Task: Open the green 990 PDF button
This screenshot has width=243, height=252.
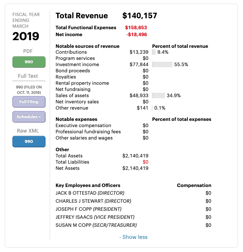Action: 29,62
